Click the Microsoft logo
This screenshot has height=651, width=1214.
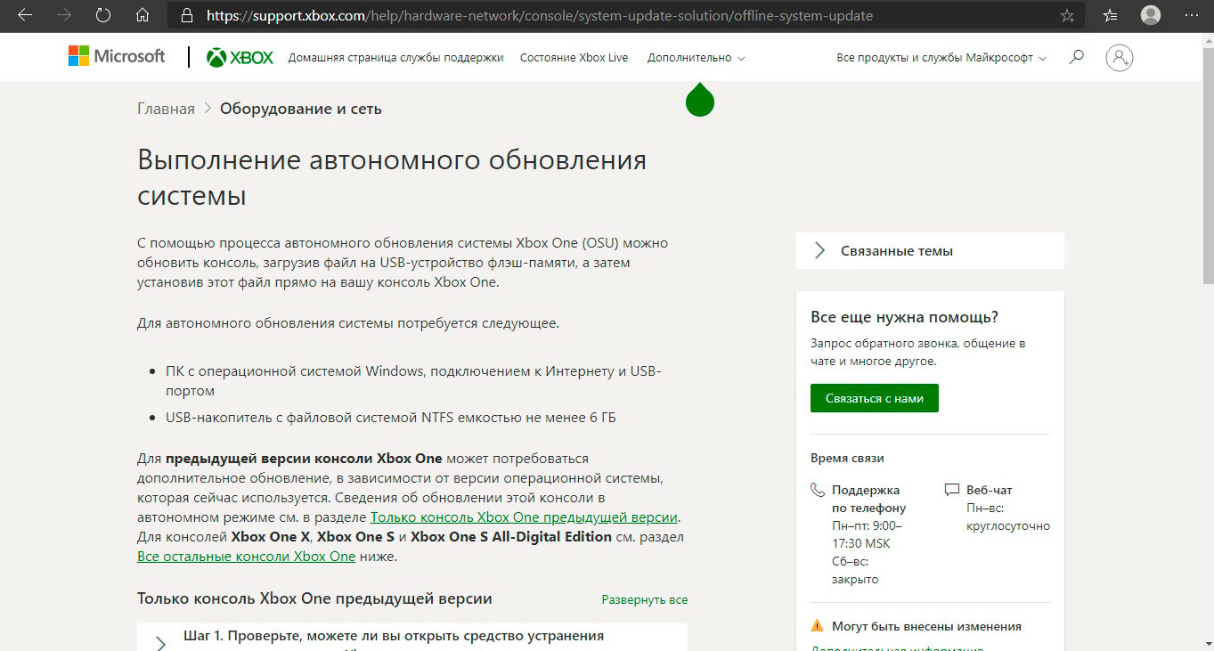(117, 57)
